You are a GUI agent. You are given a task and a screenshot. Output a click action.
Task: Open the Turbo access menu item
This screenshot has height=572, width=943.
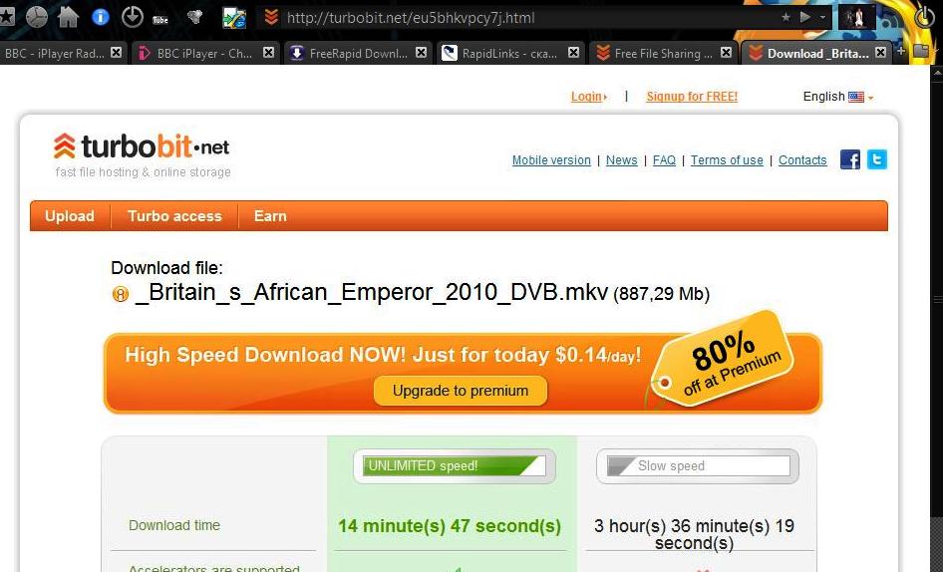[174, 216]
